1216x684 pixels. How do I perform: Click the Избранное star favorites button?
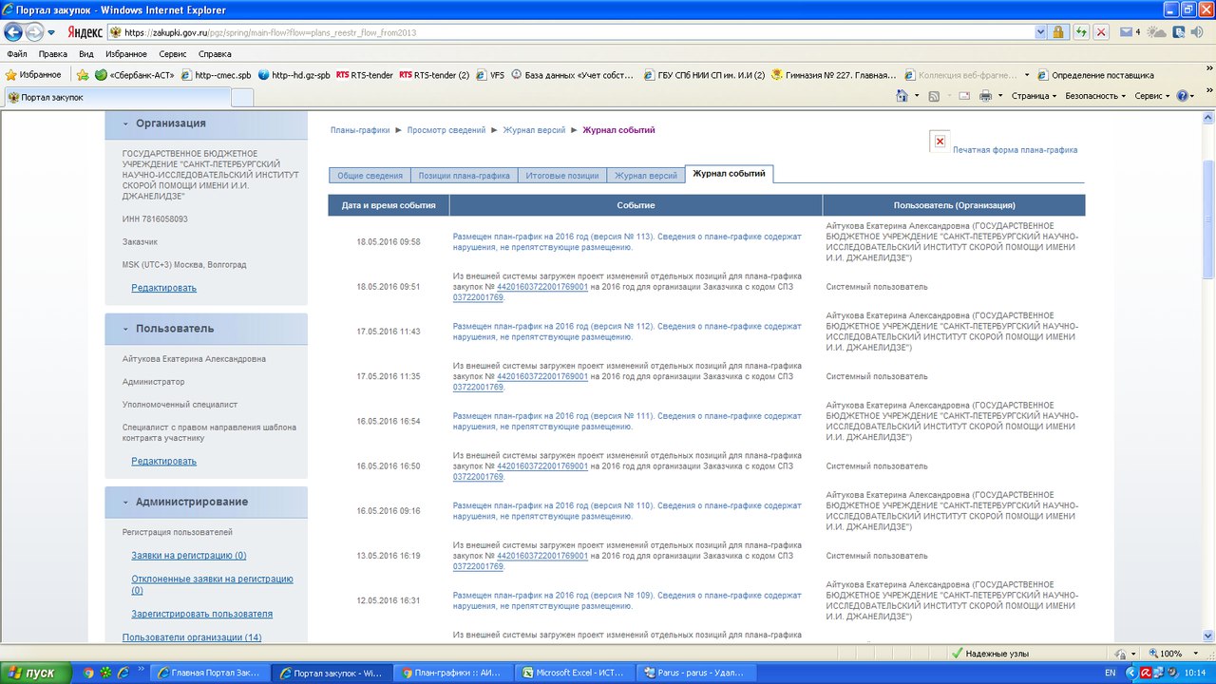point(33,74)
